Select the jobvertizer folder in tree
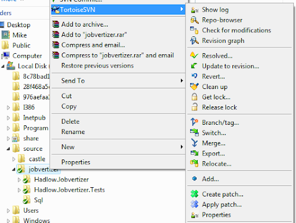 click(39, 169)
